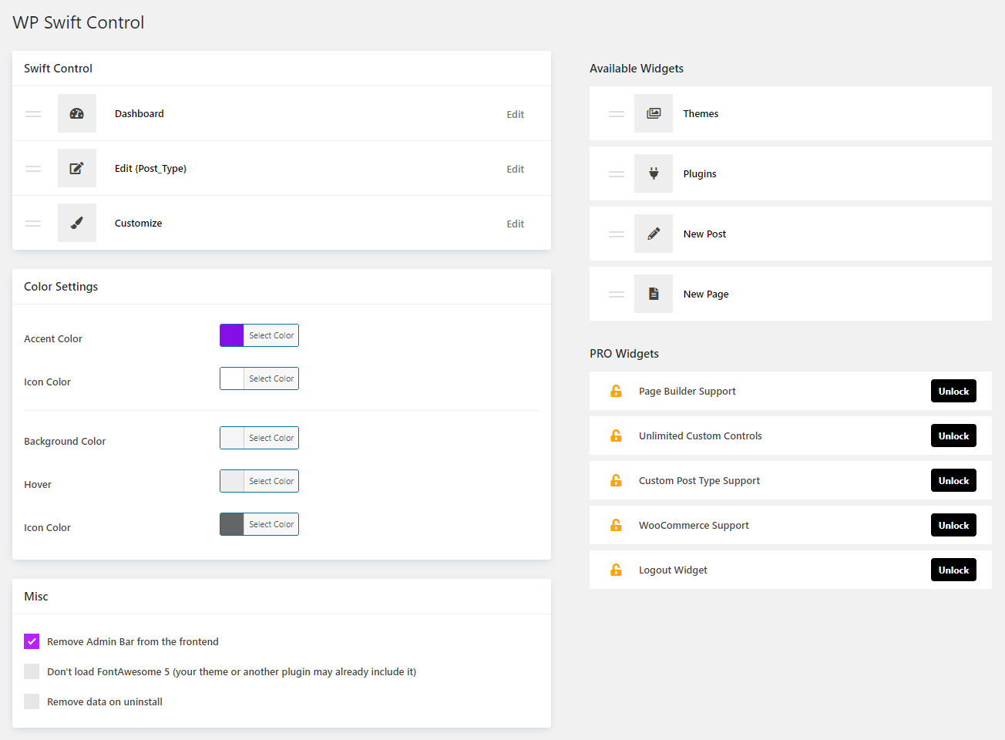
Task: Select the Dashboard widget icon
Action: [x=77, y=113]
